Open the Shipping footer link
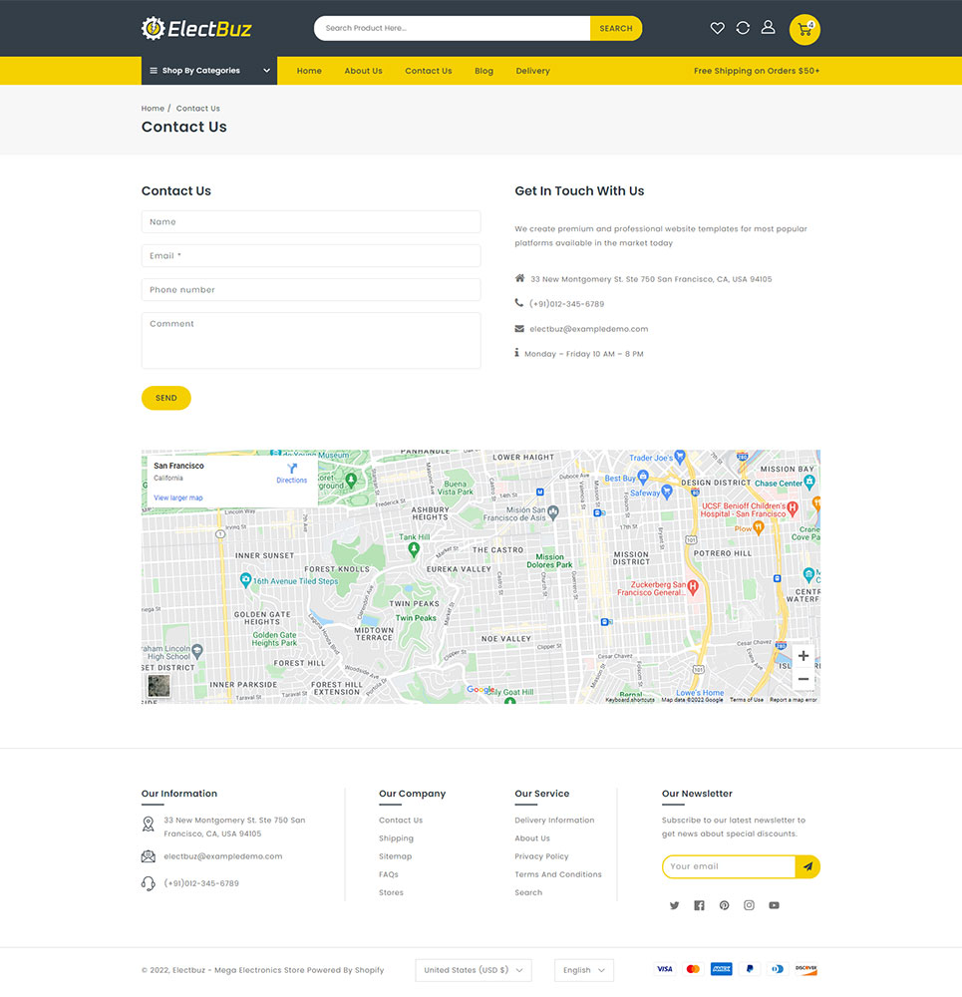The image size is (962, 997). pos(396,838)
